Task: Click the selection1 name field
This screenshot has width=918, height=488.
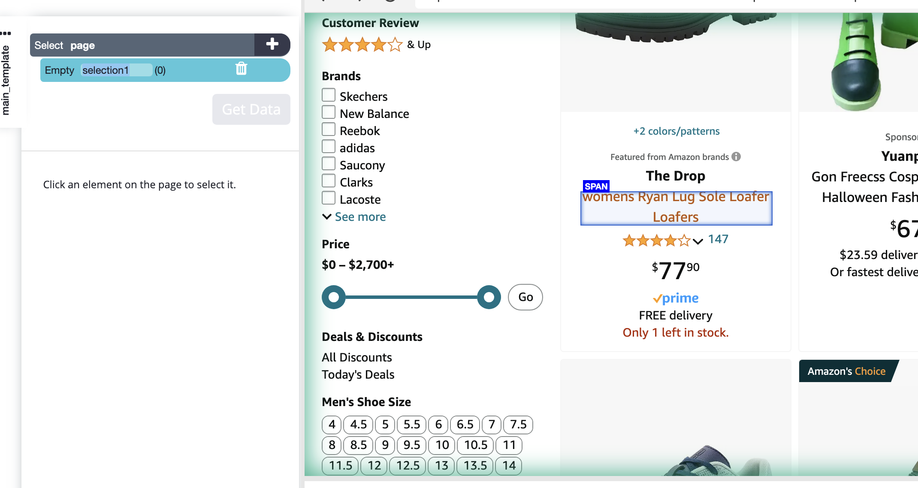Action: [116, 70]
